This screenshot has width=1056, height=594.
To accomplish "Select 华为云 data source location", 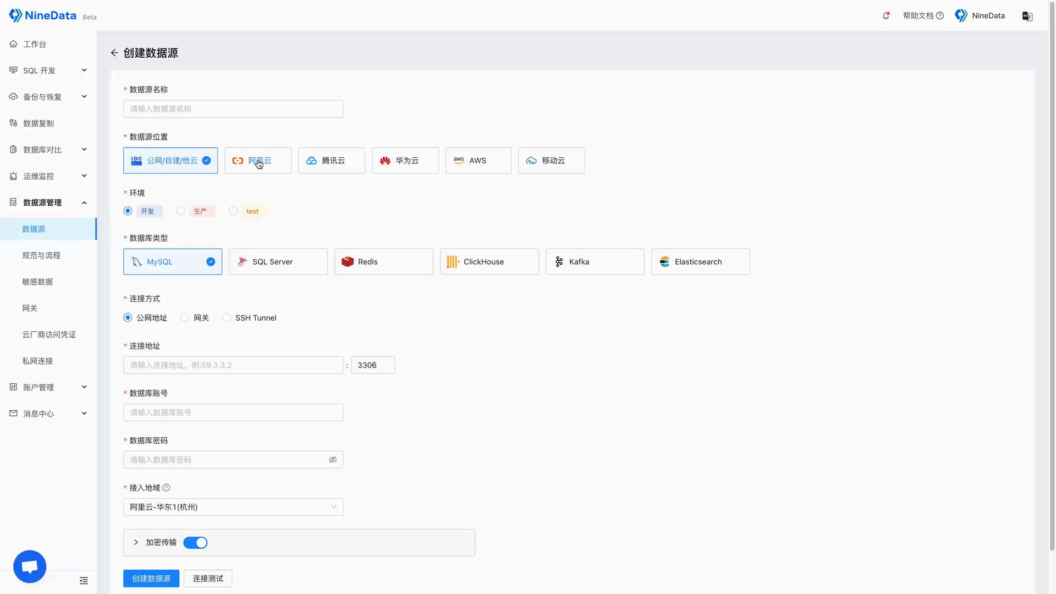I will 405,161.
